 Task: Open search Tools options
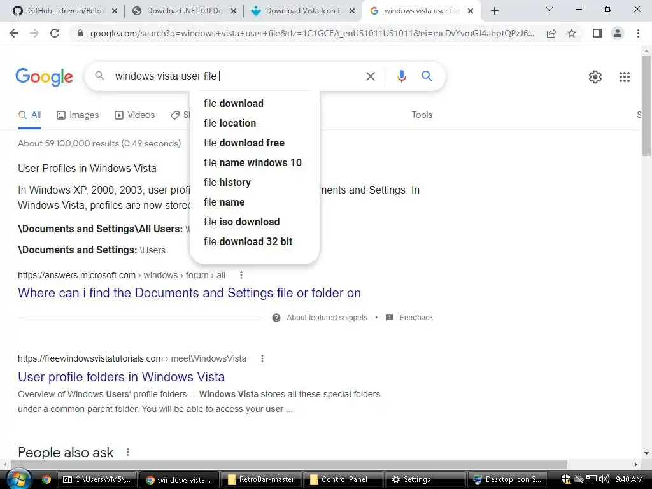(x=422, y=115)
